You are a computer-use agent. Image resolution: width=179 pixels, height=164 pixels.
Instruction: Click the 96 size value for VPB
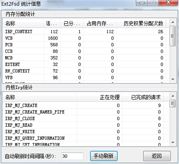(55, 78)
